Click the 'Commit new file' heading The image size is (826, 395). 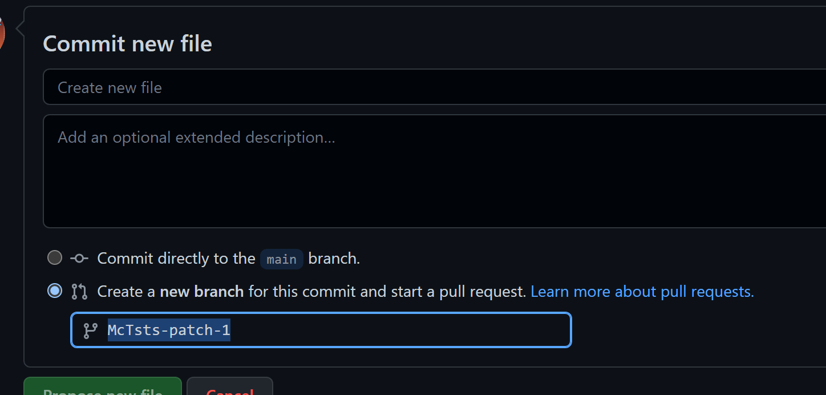click(x=127, y=43)
